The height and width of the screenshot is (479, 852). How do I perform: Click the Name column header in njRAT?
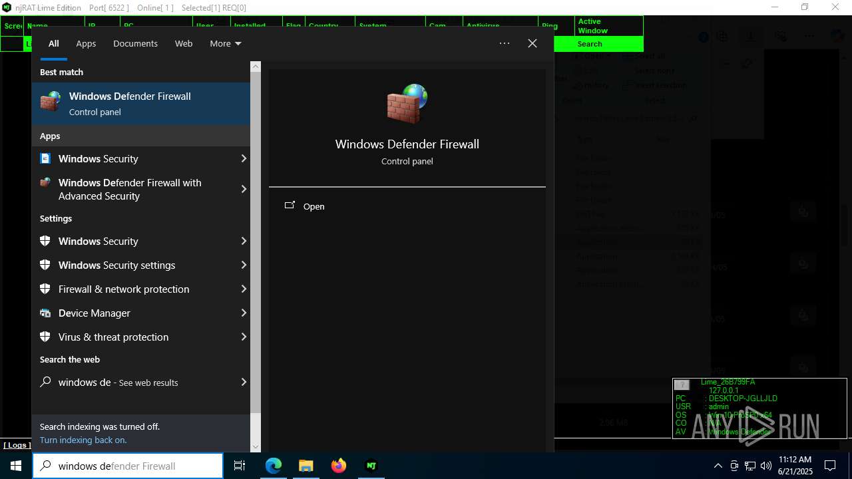(x=55, y=26)
